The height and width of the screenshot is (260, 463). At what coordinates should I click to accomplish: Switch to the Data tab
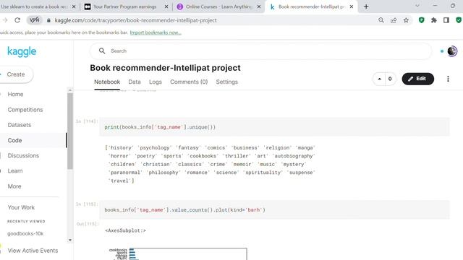(135, 82)
